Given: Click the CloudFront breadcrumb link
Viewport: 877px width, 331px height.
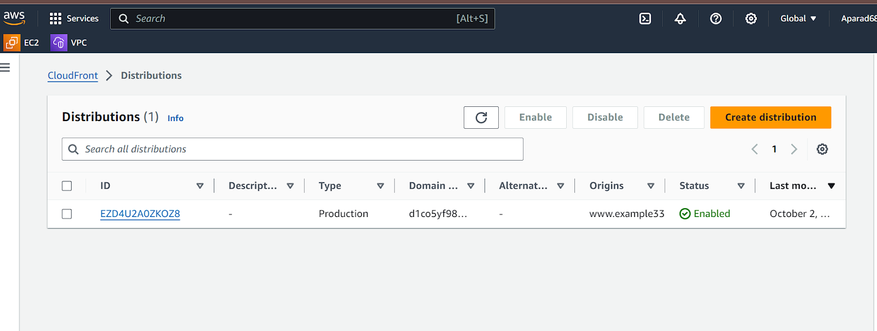Looking at the screenshot, I should coord(73,76).
